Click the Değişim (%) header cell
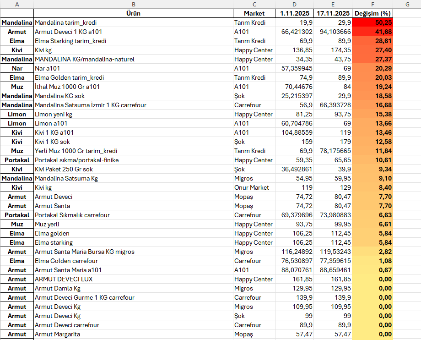Image resolution: width=421 pixels, height=340 pixels. (x=372, y=13)
